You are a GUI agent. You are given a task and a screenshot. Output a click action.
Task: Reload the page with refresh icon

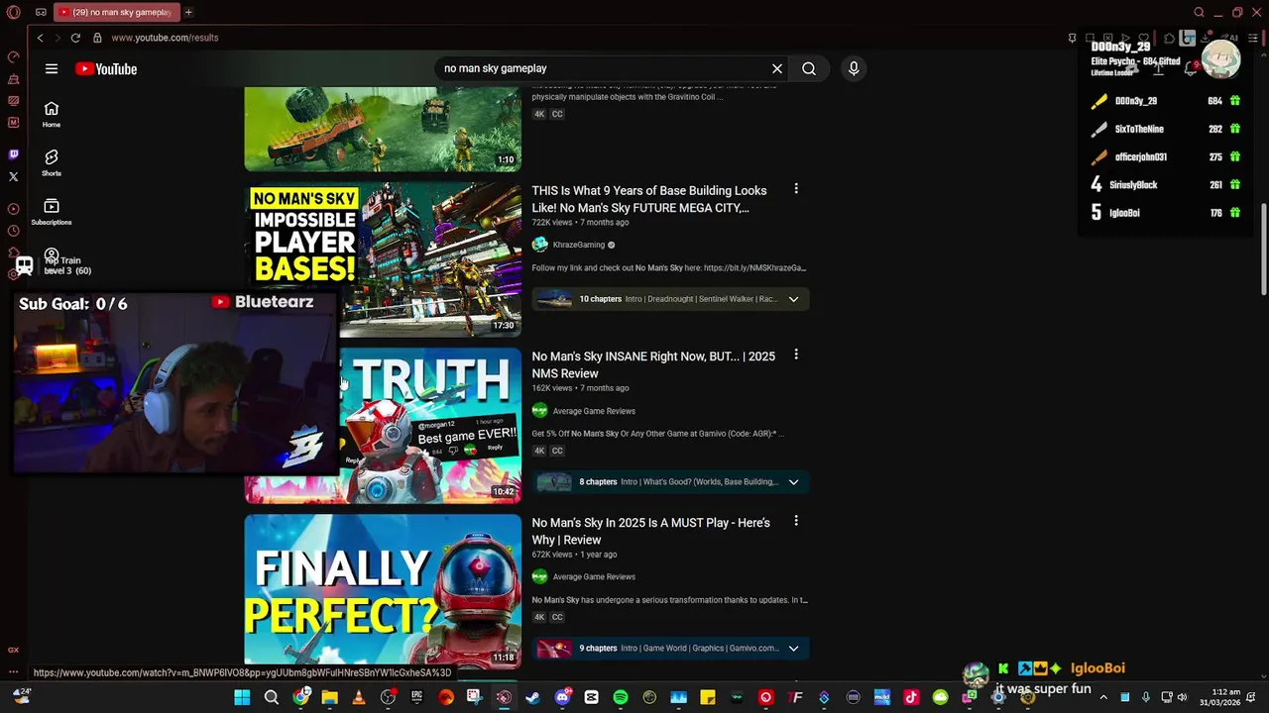pos(75,38)
